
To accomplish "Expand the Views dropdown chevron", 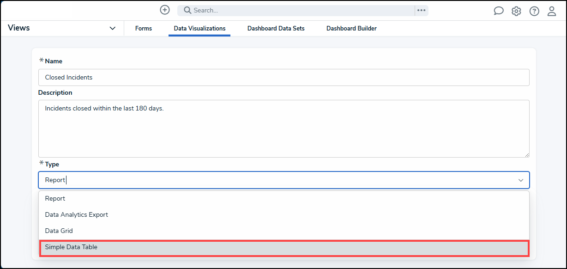I will [113, 28].
